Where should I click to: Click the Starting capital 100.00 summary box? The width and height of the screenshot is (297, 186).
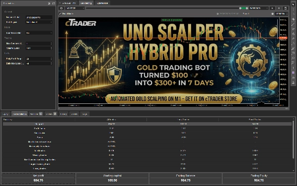112,178
